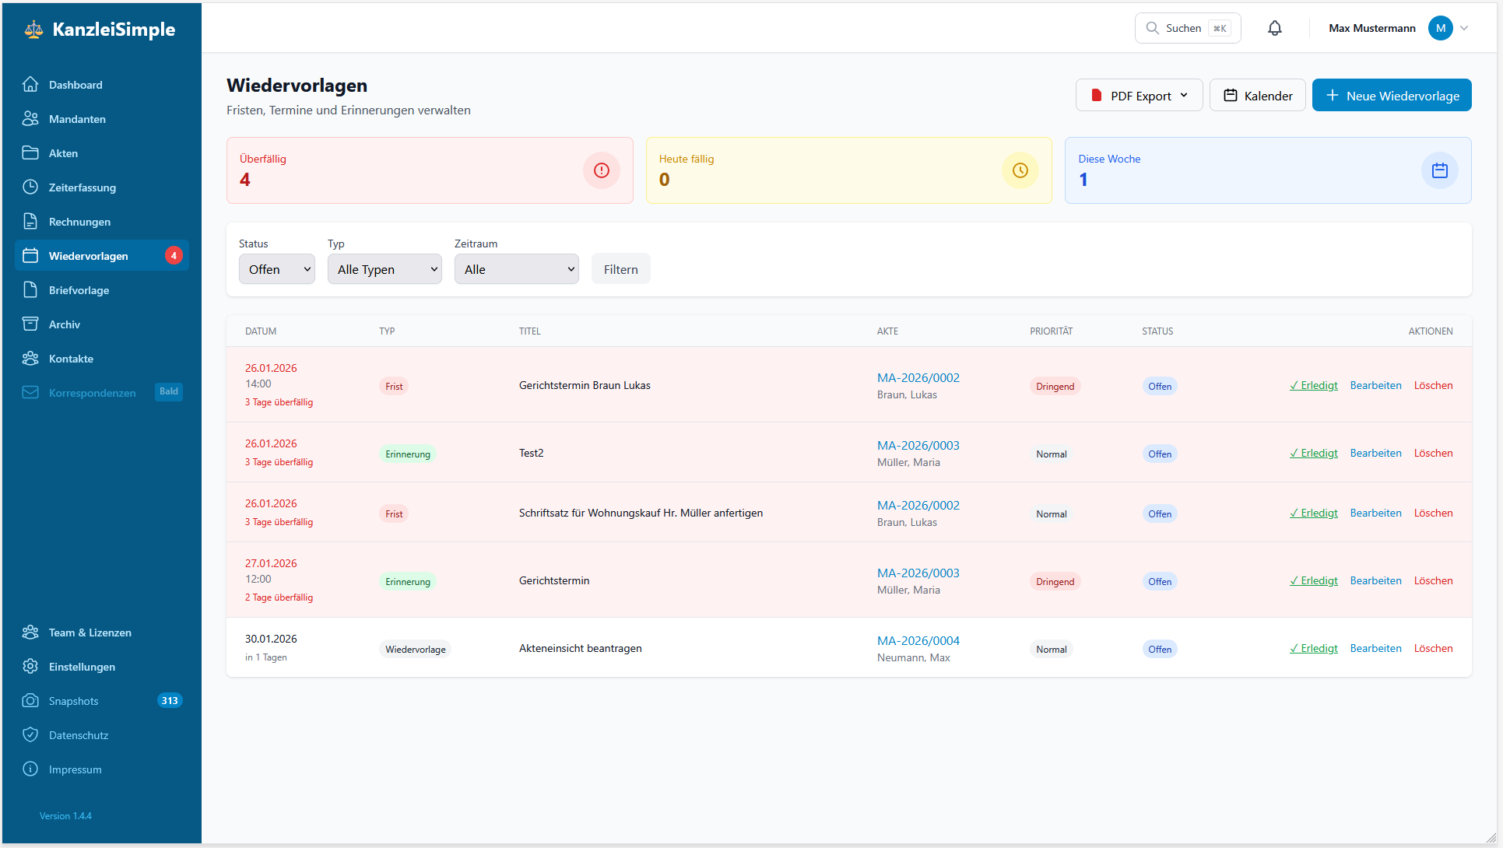Expand the Alle Typen dropdown
Screen dimensions: 1503x848
tap(385, 269)
